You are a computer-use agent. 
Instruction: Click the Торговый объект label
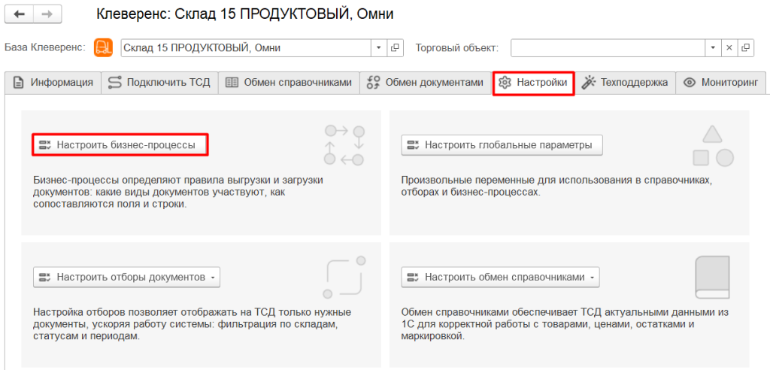click(457, 47)
